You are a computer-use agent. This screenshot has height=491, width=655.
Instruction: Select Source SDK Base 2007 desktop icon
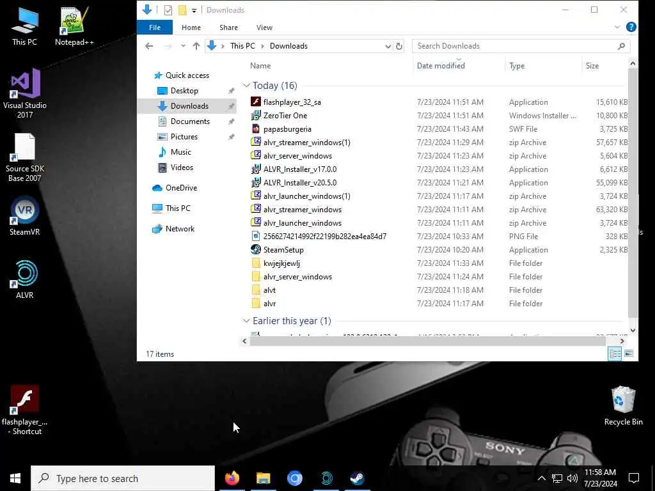click(25, 157)
